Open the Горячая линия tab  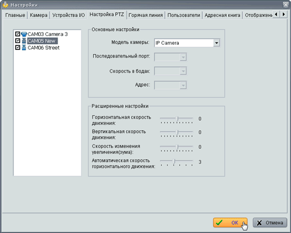(145, 15)
